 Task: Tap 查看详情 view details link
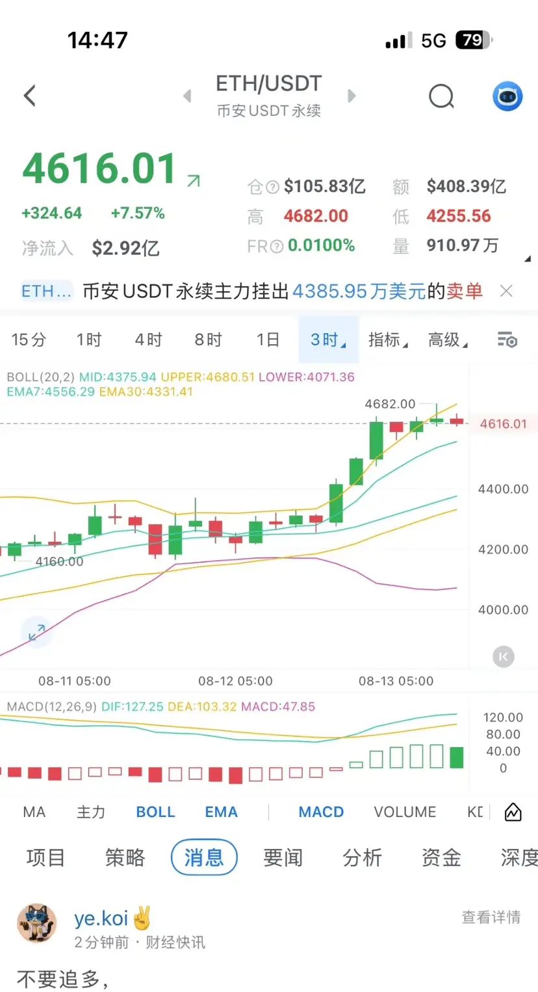pyautogui.click(x=491, y=917)
